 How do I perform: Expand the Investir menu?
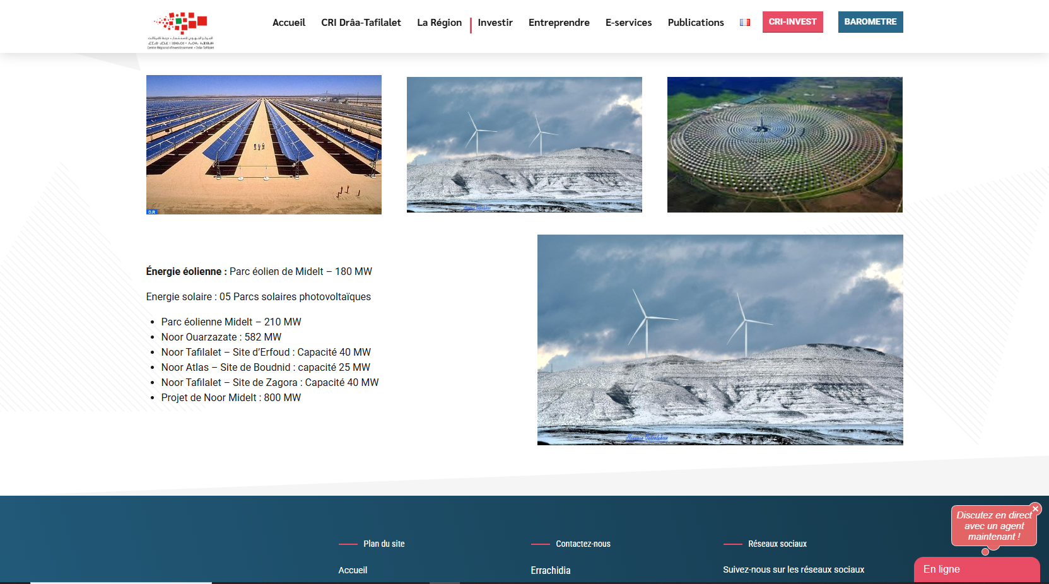click(x=495, y=23)
